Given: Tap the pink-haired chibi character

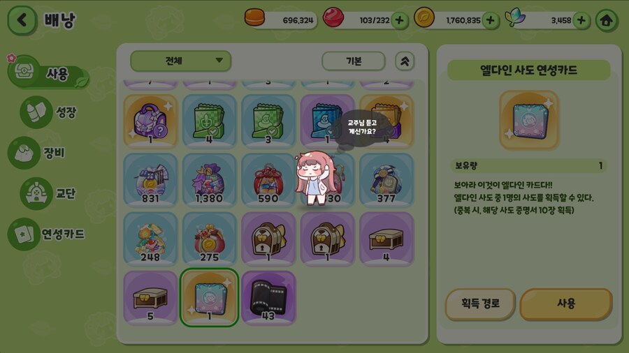Looking at the screenshot, I should coord(315,178).
